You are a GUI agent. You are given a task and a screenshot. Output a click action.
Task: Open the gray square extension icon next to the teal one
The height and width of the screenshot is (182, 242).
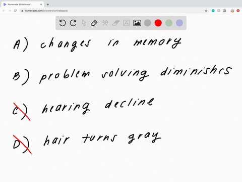tap(219, 11)
